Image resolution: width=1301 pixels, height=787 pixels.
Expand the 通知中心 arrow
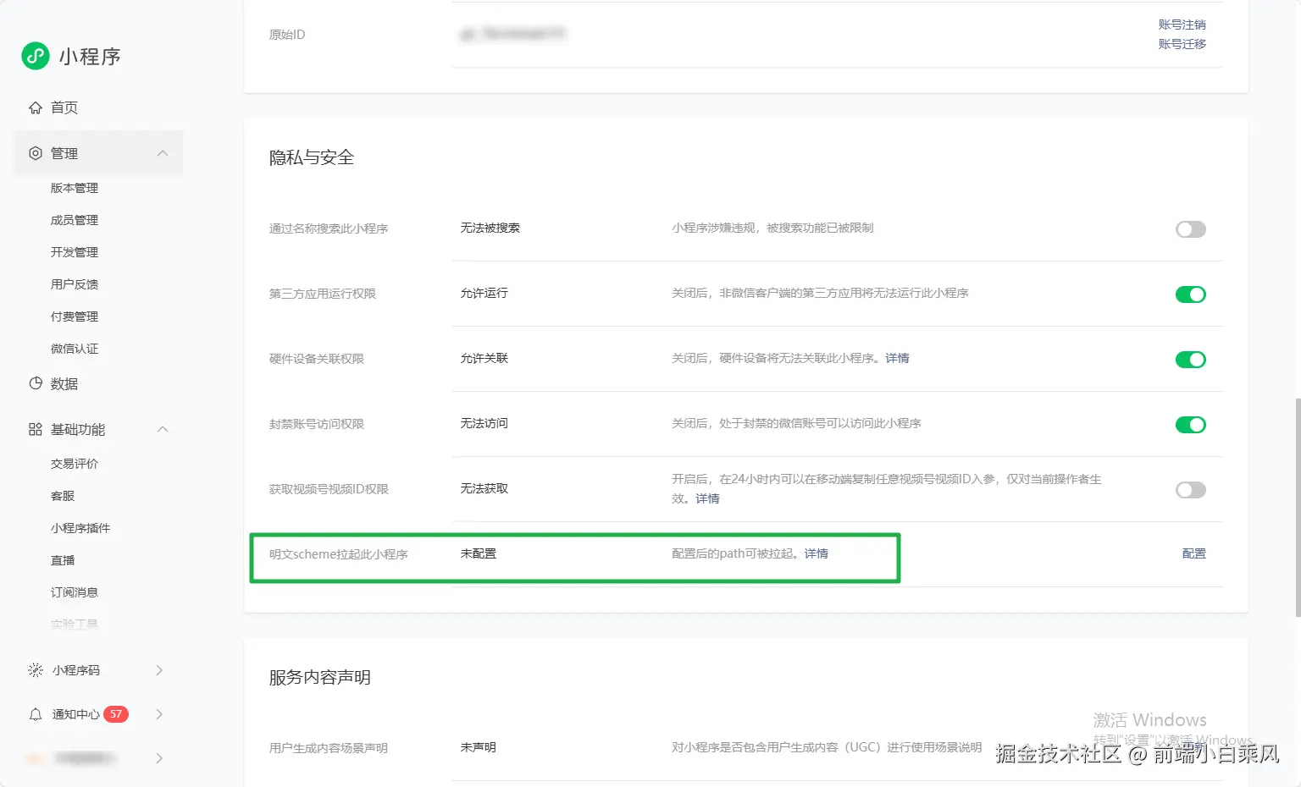(x=159, y=714)
